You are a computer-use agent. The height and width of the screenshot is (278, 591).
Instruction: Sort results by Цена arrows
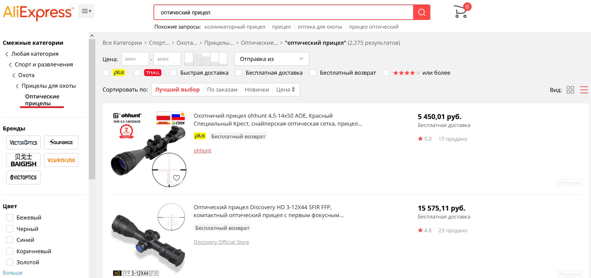pos(286,89)
